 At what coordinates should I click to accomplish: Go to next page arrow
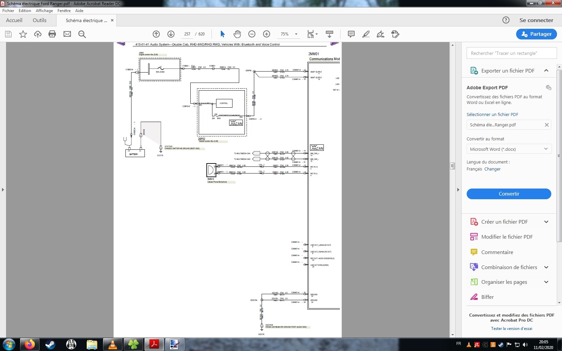click(x=171, y=34)
